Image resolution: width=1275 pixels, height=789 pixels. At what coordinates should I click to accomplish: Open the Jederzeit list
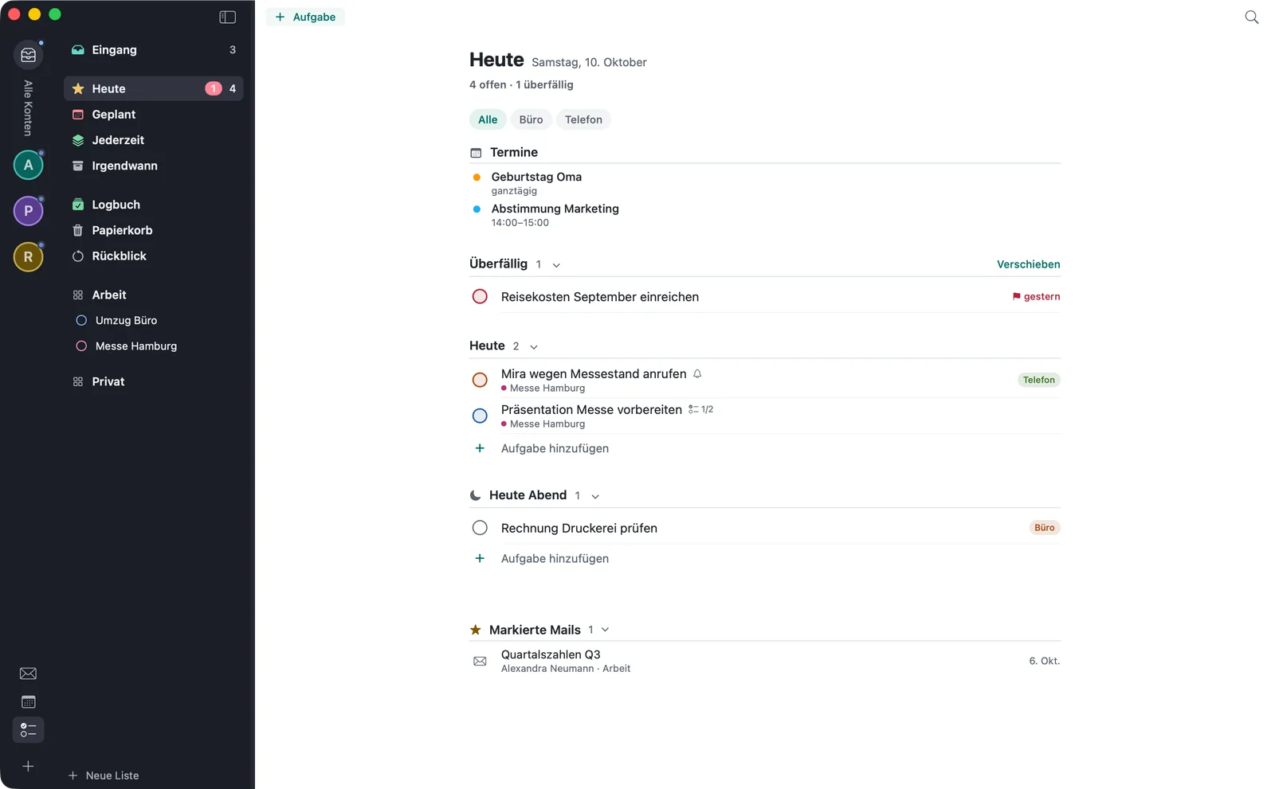point(153,140)
